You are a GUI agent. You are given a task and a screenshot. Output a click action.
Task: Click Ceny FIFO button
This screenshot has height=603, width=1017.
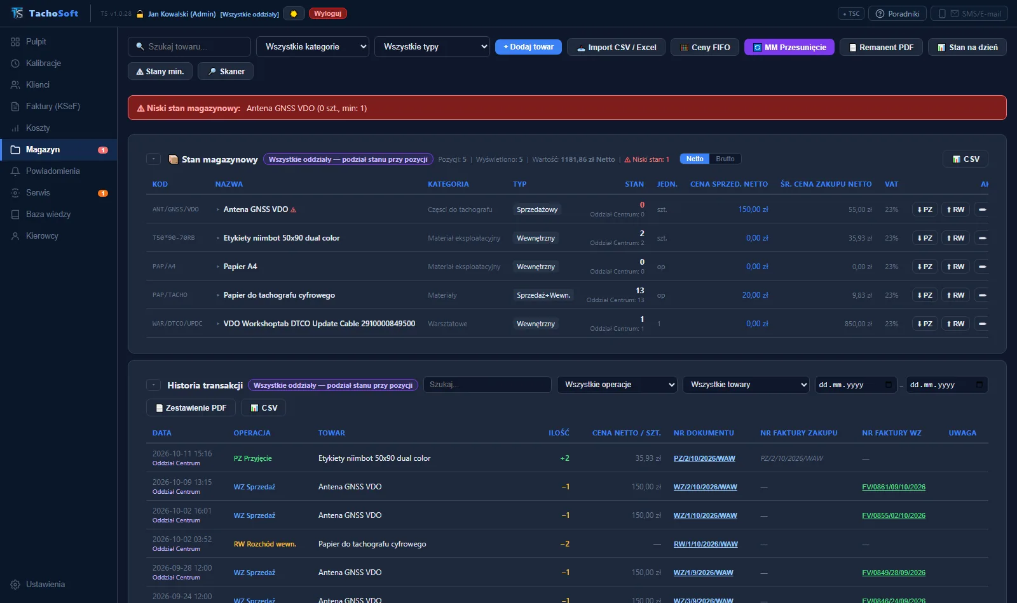click(705, 47)
